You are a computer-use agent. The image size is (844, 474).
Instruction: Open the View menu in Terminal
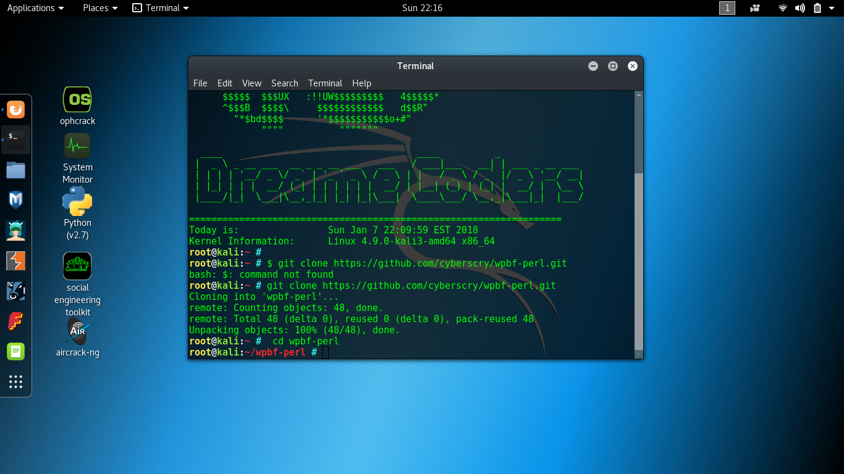pos(251,83)
